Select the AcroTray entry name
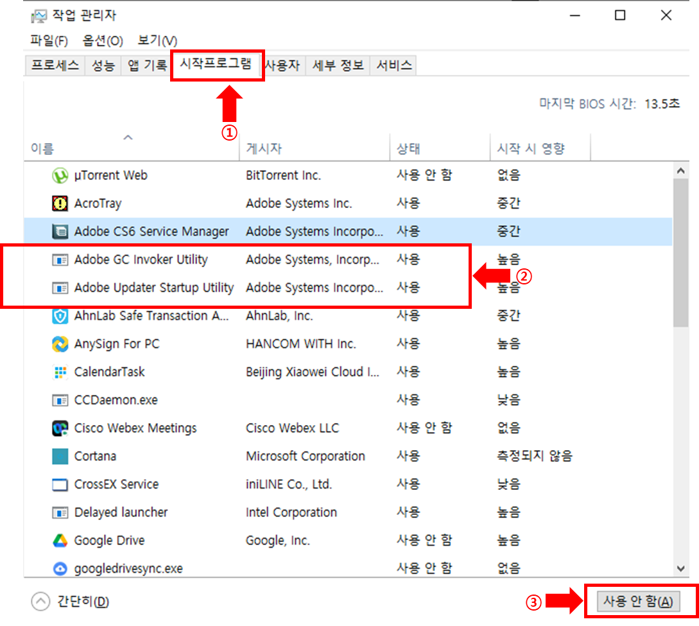 (x=98, y=204)
